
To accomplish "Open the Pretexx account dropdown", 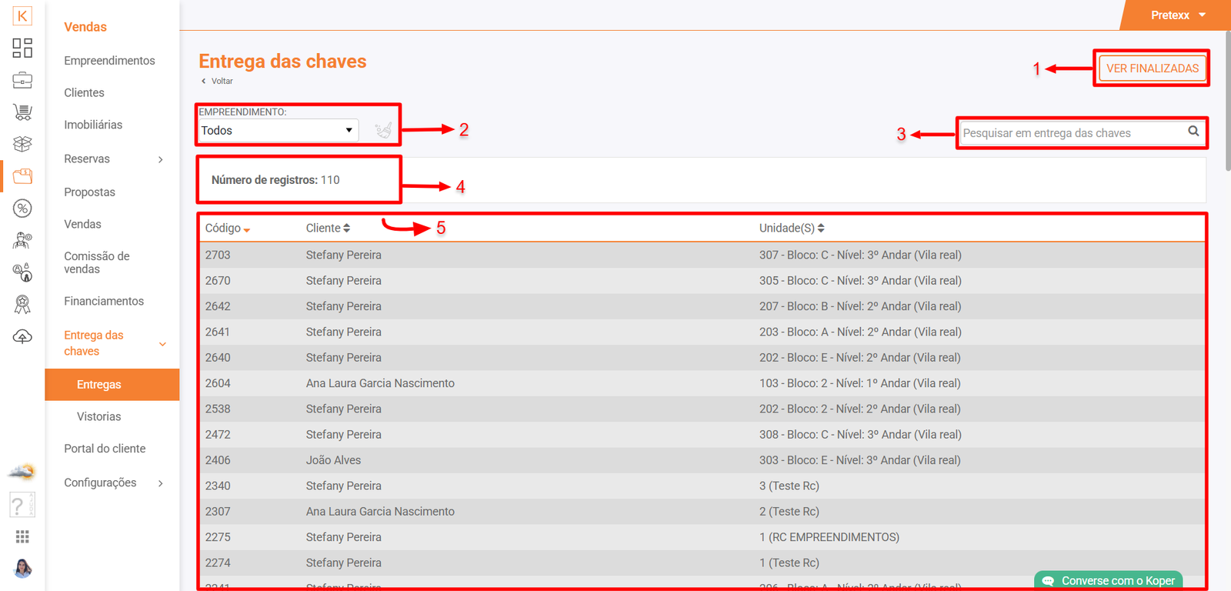I will [1177, 15].
